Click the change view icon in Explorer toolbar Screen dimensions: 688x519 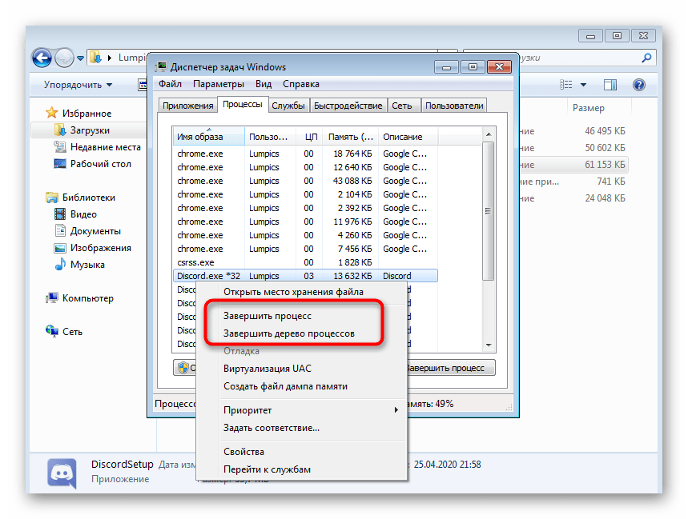tap(567, 85)
